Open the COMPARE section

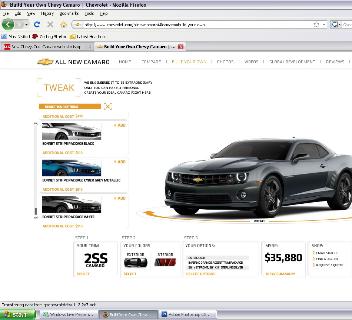[x=151, y=62]
